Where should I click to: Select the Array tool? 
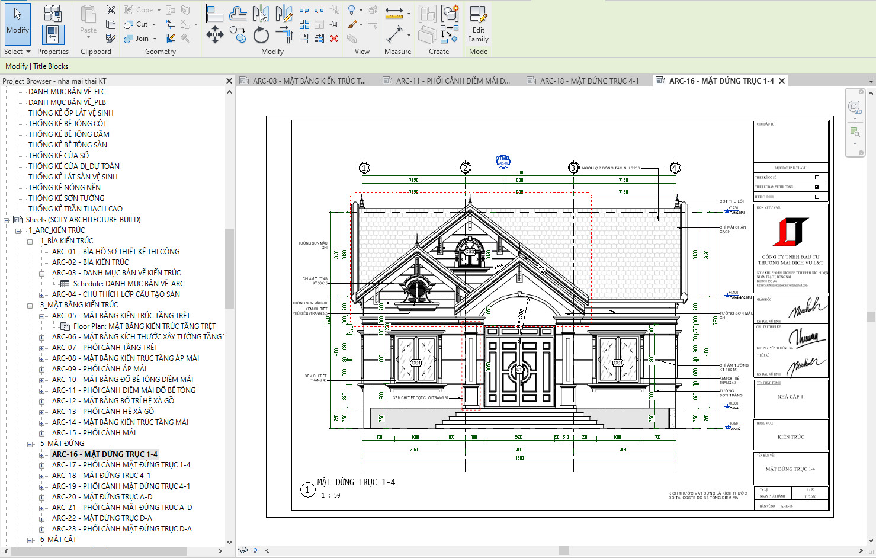tap(304, 24)
